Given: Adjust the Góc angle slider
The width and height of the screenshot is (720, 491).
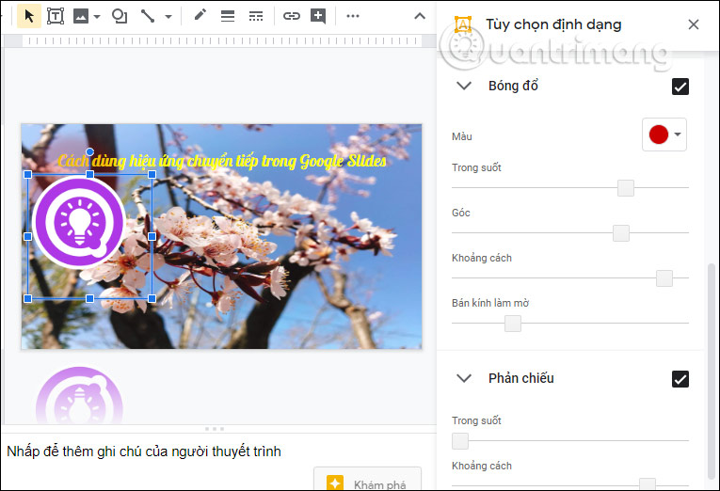Looking at the screenshot, I should 621,233.
